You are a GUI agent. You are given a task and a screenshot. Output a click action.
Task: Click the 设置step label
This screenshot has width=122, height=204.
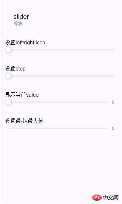click(15, 69)
